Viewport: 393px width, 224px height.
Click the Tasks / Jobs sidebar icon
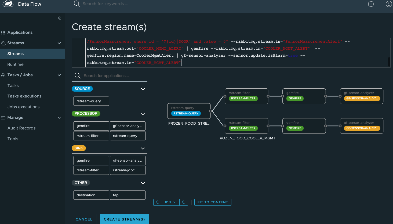coord(3,75)
